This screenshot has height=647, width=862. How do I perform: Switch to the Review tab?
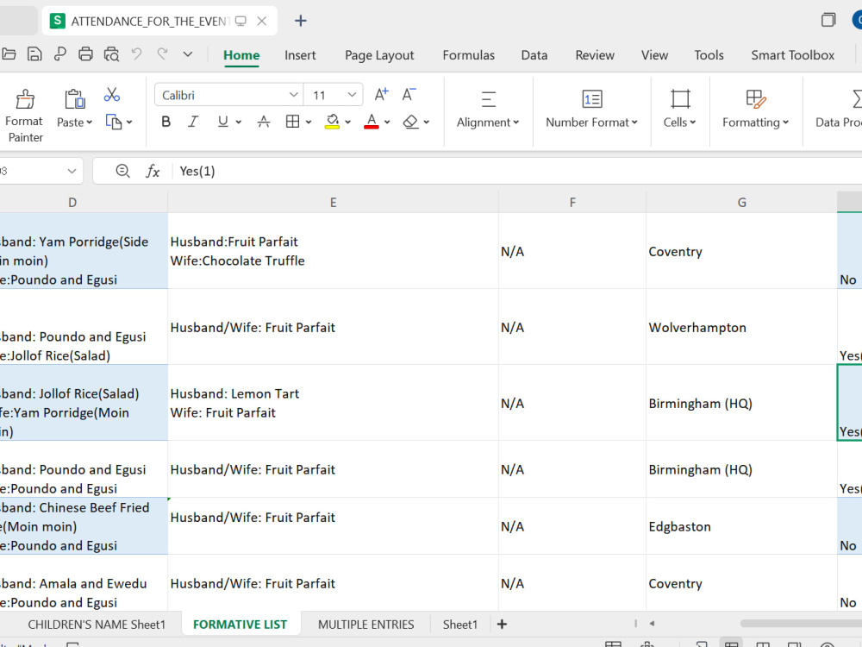[595, 55]
